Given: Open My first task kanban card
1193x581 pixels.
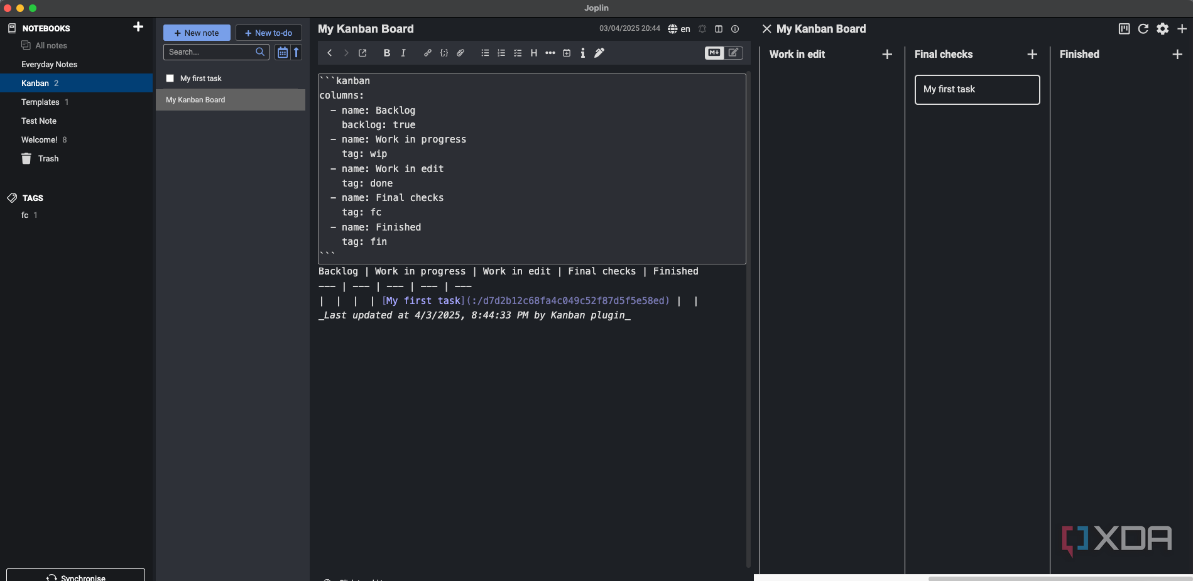Looking at the screenshot, I should pyautogui.click(x=977, y=90).
